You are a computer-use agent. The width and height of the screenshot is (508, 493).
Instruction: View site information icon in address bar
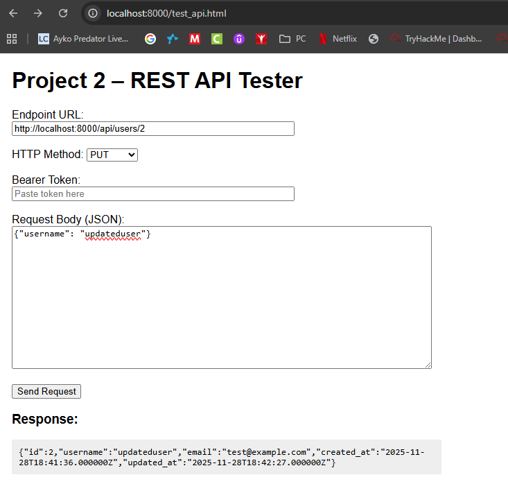click(93, 13)
